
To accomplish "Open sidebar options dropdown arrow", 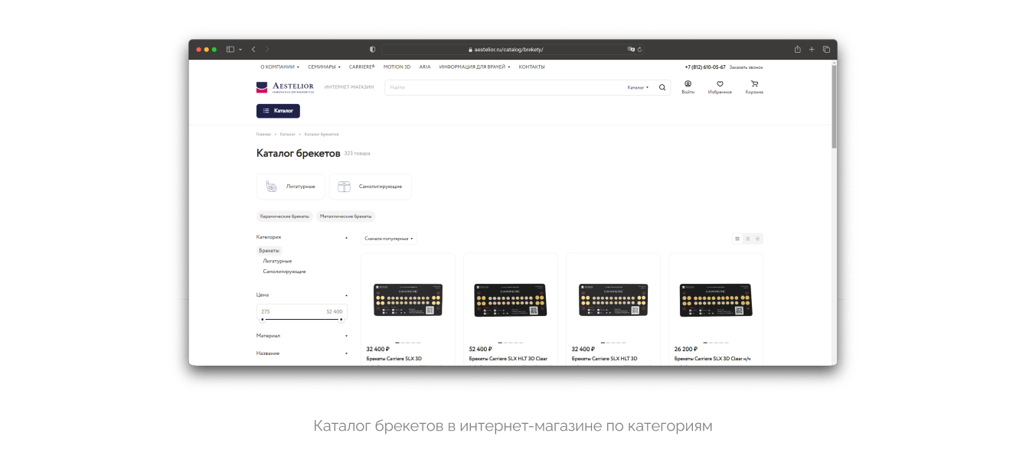I will (240, 49).
